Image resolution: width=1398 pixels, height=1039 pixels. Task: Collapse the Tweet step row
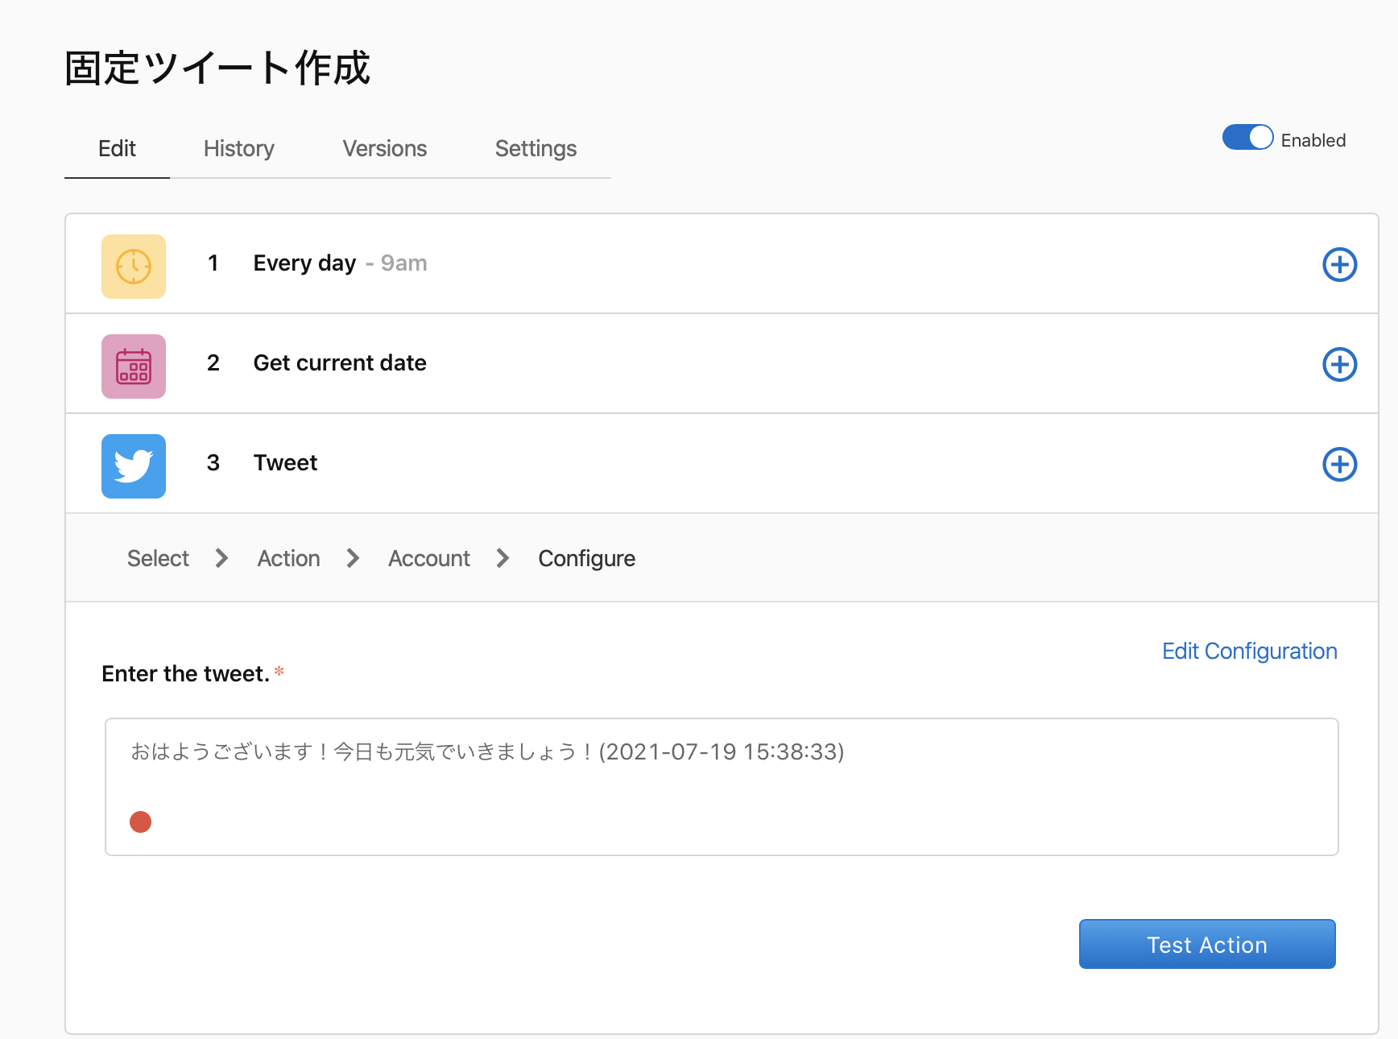[286, 463]
